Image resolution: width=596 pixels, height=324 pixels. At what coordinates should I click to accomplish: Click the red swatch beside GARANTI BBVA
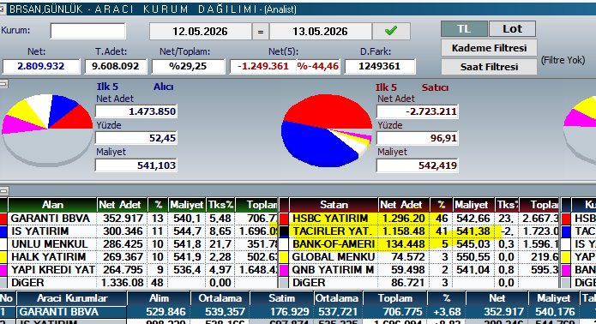(3, 219)
